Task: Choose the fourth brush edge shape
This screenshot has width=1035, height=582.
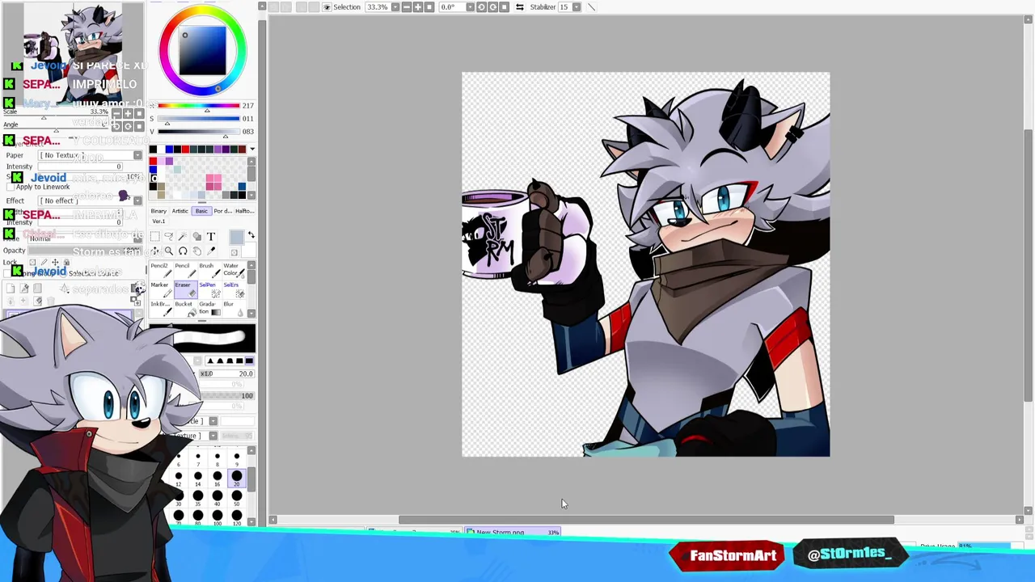Action: [239, 361]
